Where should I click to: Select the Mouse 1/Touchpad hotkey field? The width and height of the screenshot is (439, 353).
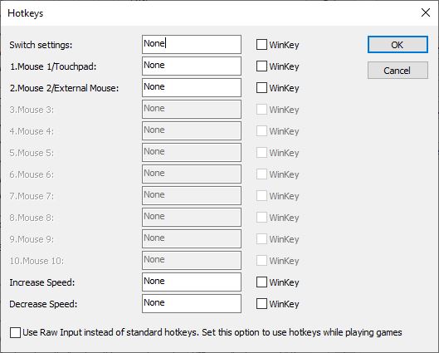192,66
